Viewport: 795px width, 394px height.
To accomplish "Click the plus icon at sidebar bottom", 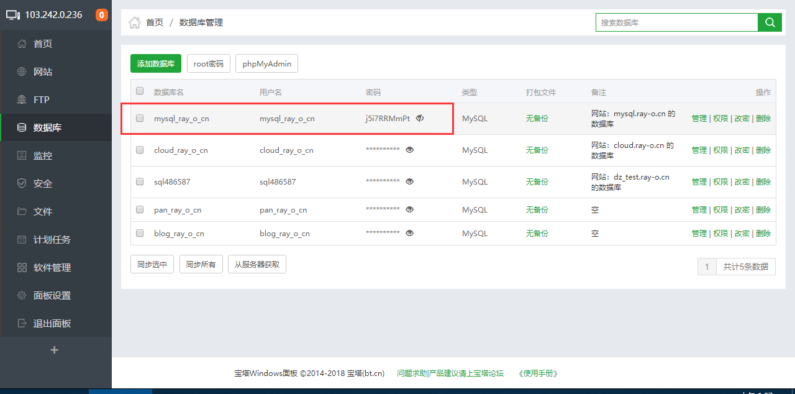I will [x=54, y=350].
